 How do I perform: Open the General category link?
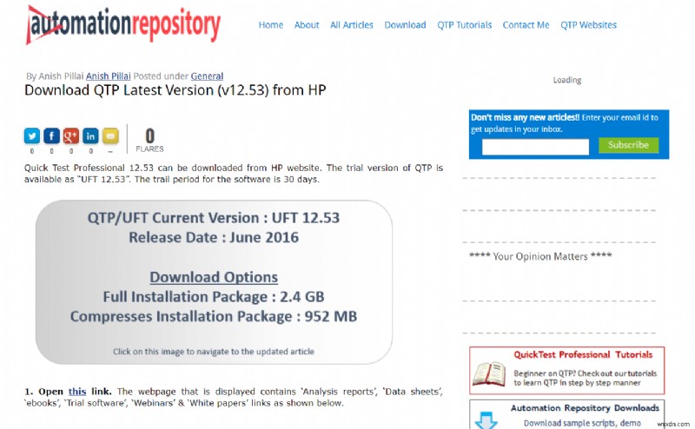pos(207,76)
